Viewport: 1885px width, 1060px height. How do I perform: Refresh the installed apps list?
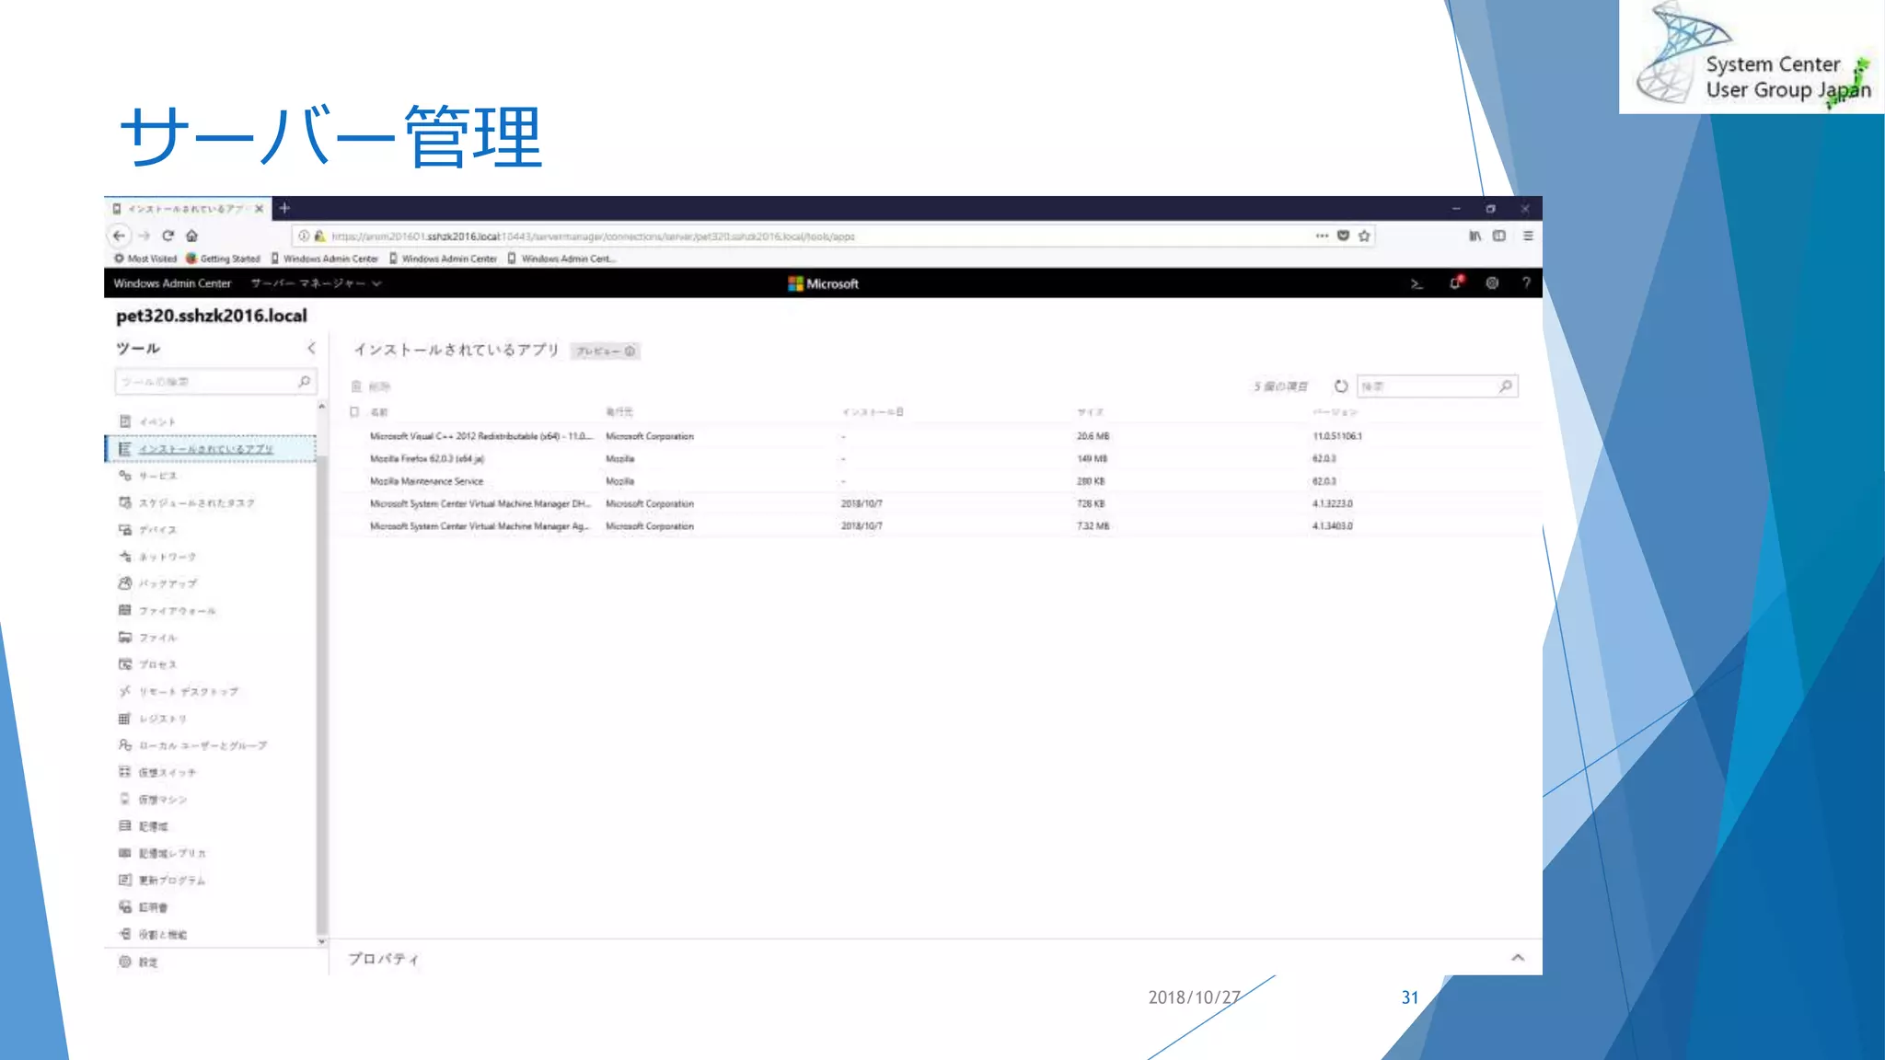point(1341,386)
